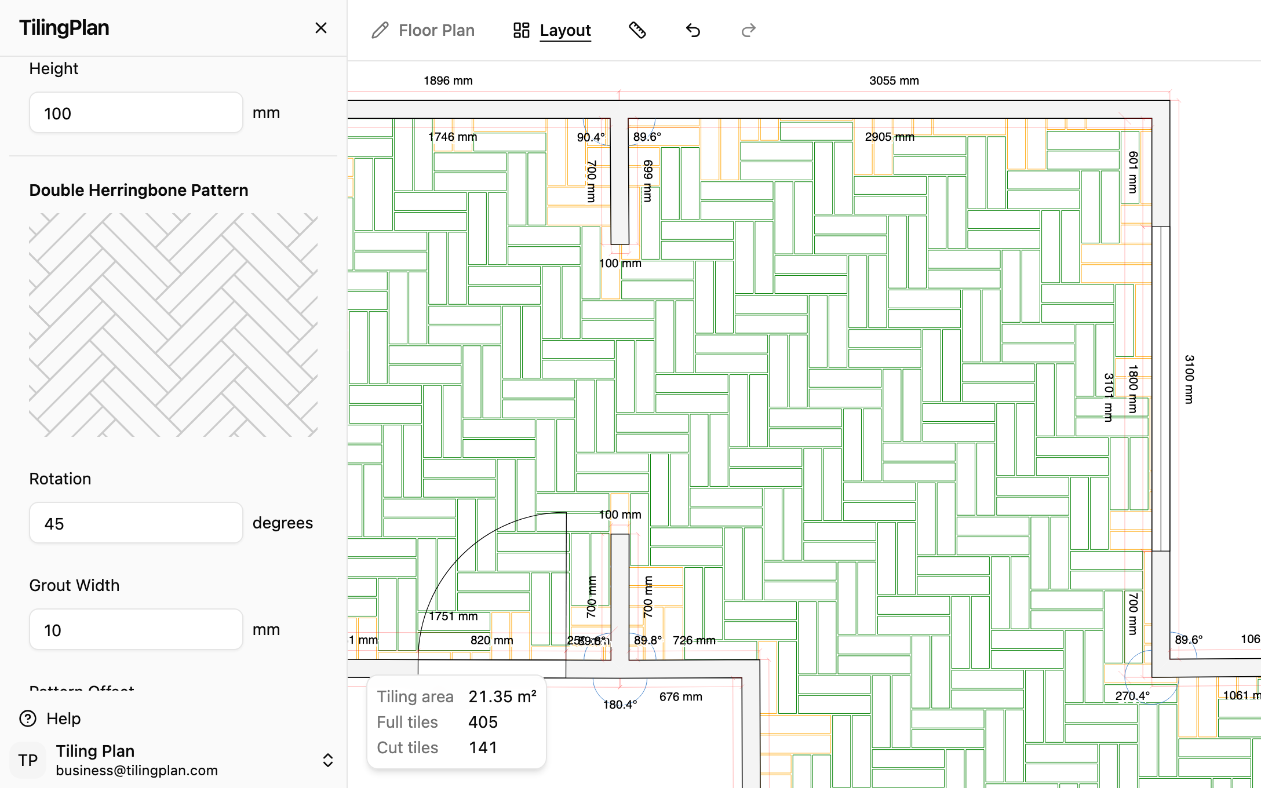This screenshot has height=788, width=1261.
Task: Edit the Rotation degrees field
Action: [136, 523]
